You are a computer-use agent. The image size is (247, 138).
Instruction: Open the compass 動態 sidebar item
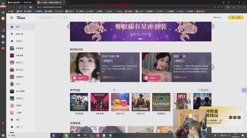pos(20,120)
